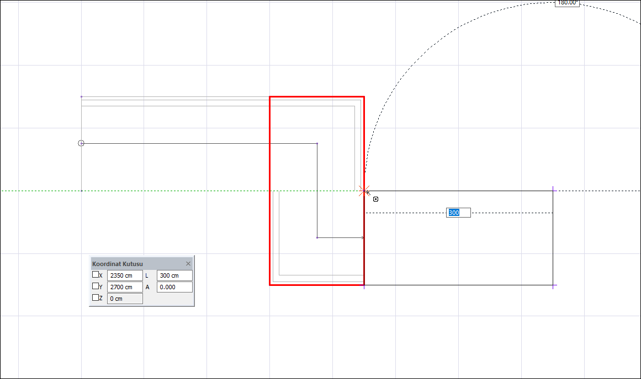Tick the Y coordinate lock checkbox
This screenshot has height=379, width=641.
[96, 286]
